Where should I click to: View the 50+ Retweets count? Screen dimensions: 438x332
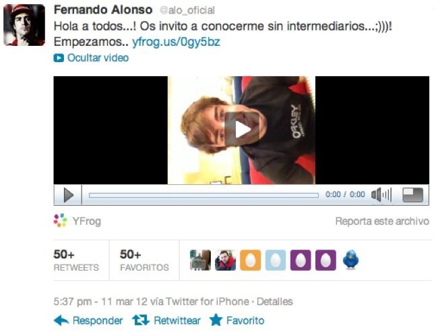click(76, 260)
